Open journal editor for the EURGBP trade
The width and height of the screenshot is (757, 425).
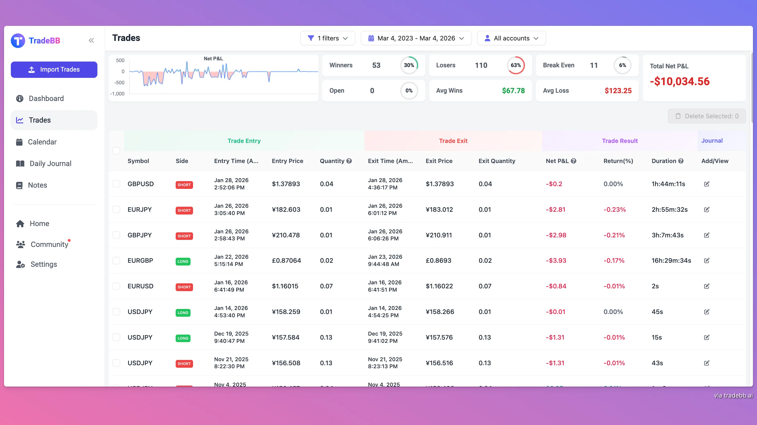click(707, 260)
